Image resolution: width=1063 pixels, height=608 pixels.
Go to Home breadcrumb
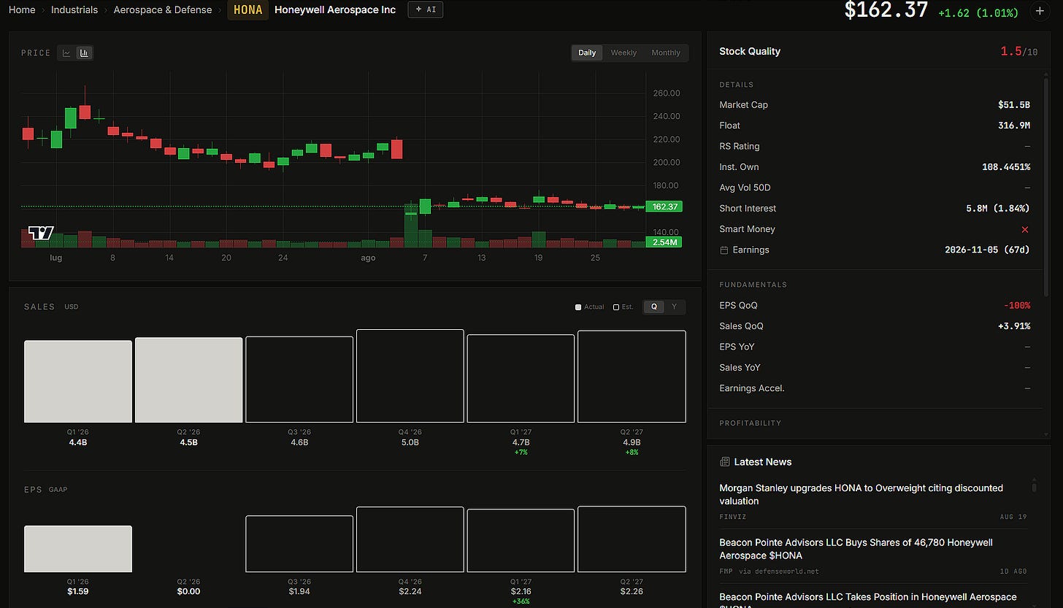[x=22, y=9]
